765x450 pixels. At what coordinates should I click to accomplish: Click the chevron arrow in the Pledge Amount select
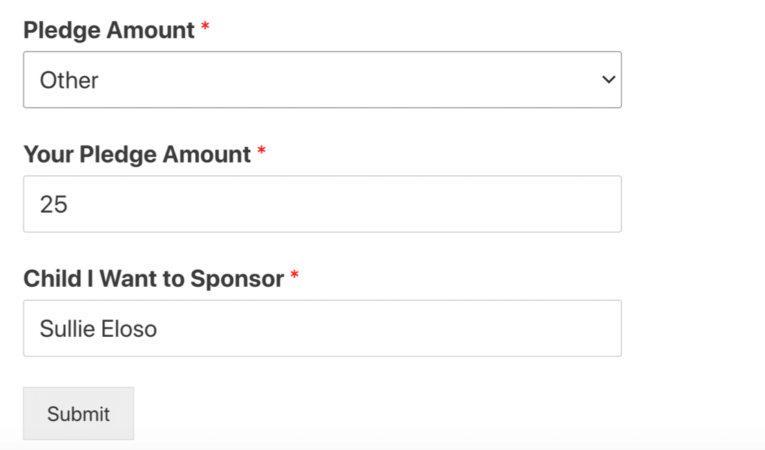point(608,80)
